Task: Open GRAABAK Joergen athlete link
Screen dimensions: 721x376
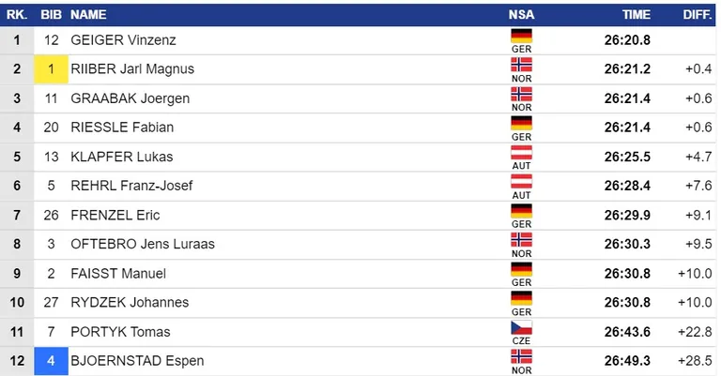Action: [130, 98]
